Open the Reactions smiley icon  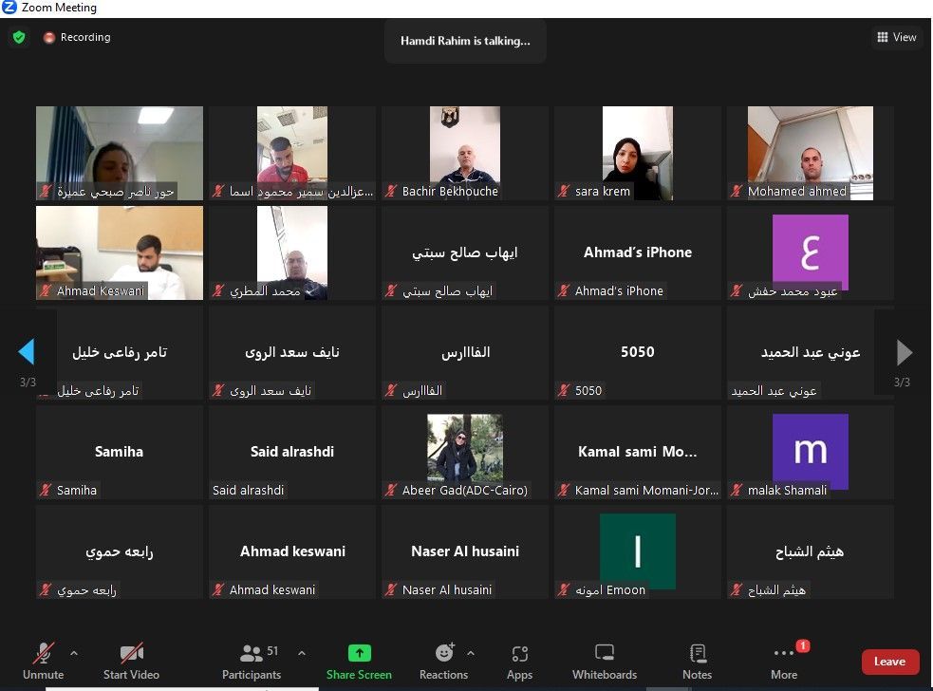point(444,653)
